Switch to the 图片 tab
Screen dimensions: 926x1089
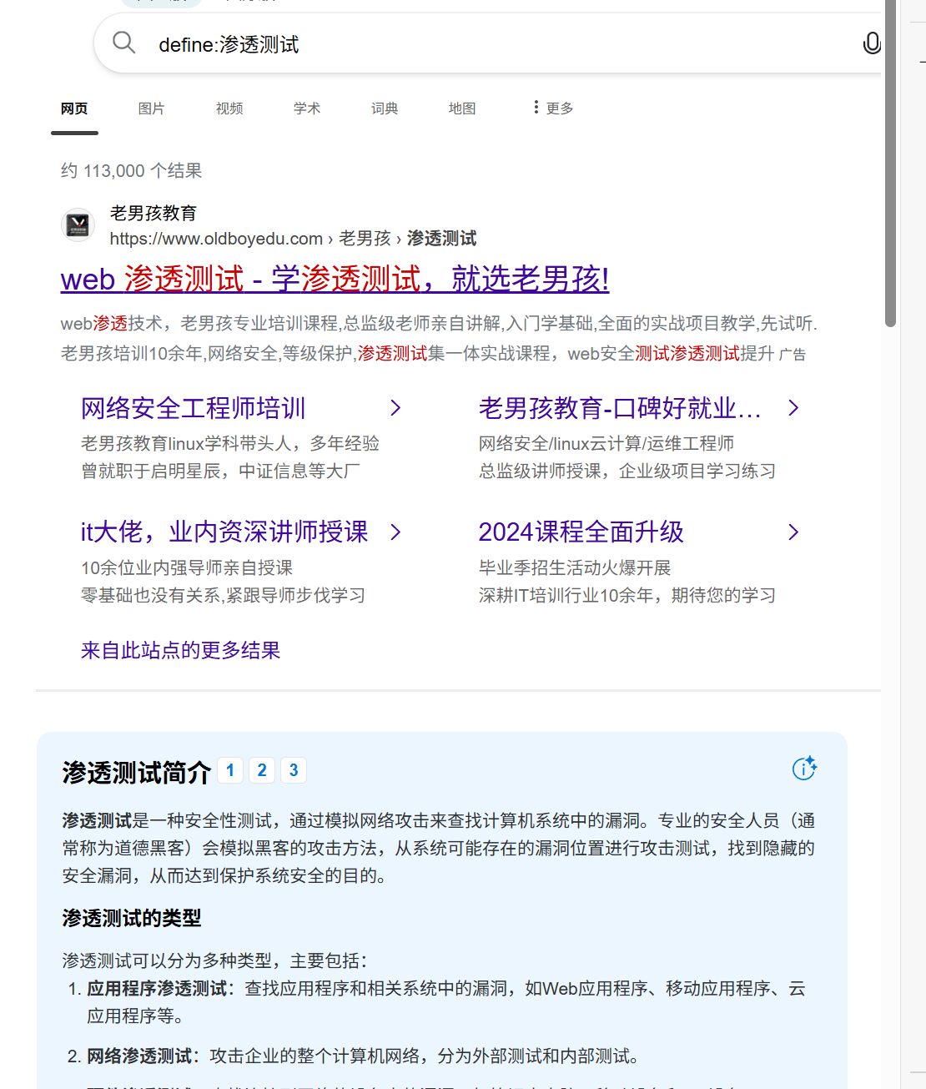tap(151, 108)
